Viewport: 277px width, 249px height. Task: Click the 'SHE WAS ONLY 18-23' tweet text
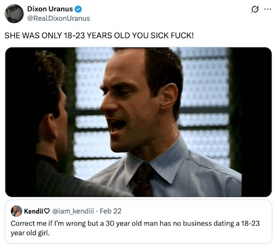pos(99,36)
